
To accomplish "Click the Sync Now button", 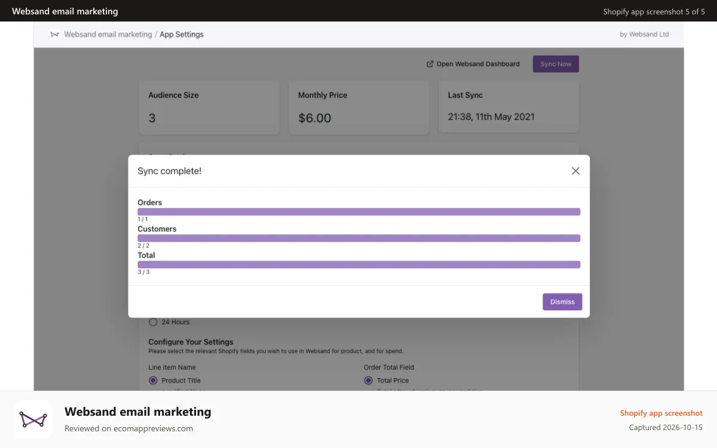I will [x=556, y=64].
